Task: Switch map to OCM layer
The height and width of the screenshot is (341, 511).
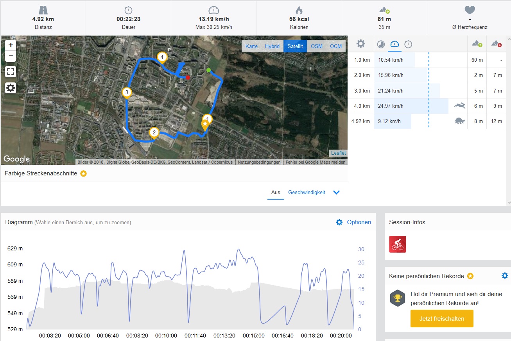Action: click(x=336, y=46)
